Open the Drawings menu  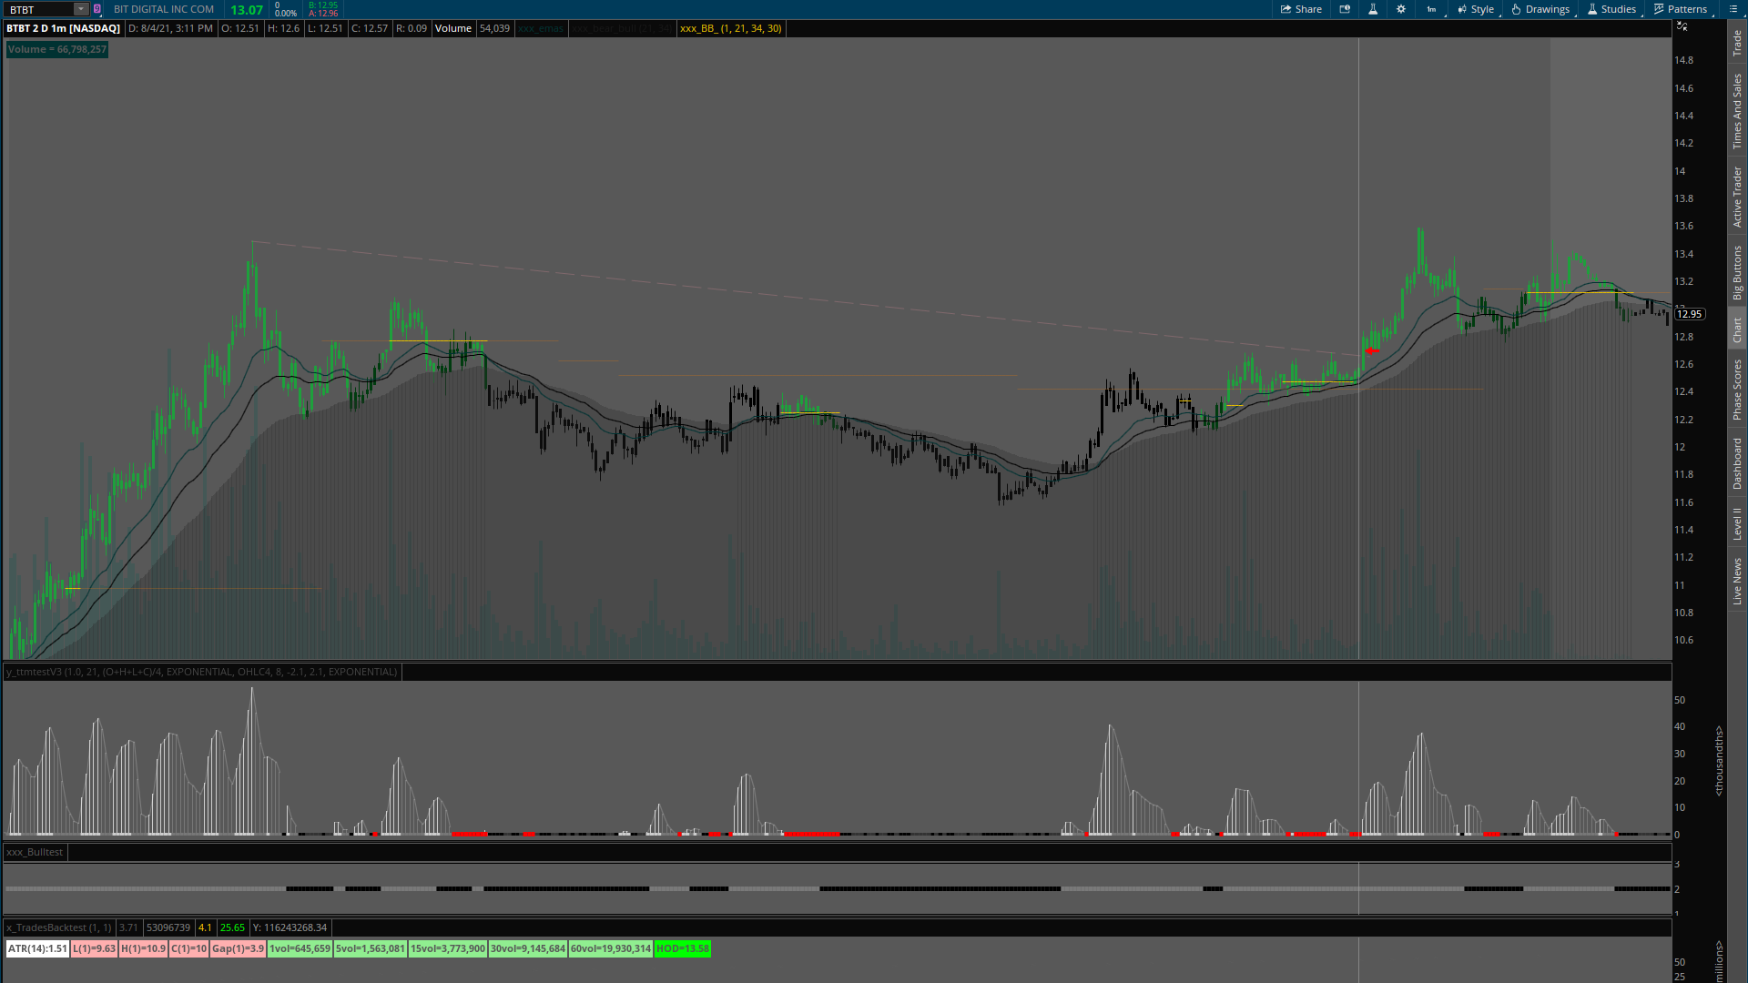1540,9
